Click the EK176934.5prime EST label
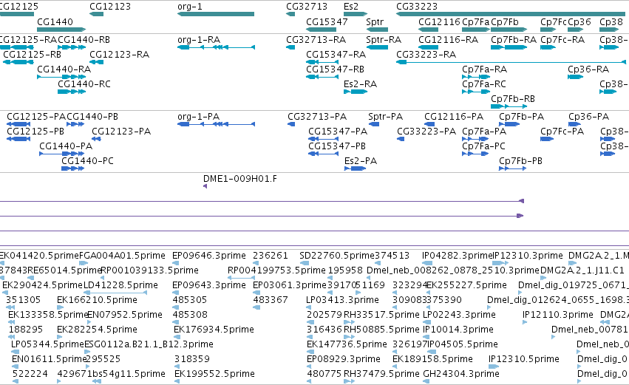The image size is (629, 385). point(214,330)
